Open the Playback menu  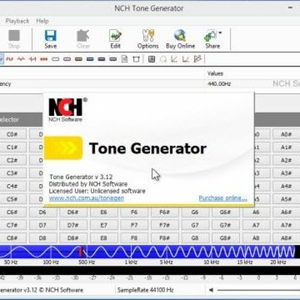click(x=17, y=21)
